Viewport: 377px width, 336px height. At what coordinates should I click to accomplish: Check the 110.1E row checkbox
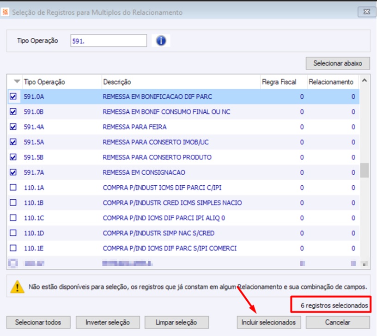[x=13, y=248]
